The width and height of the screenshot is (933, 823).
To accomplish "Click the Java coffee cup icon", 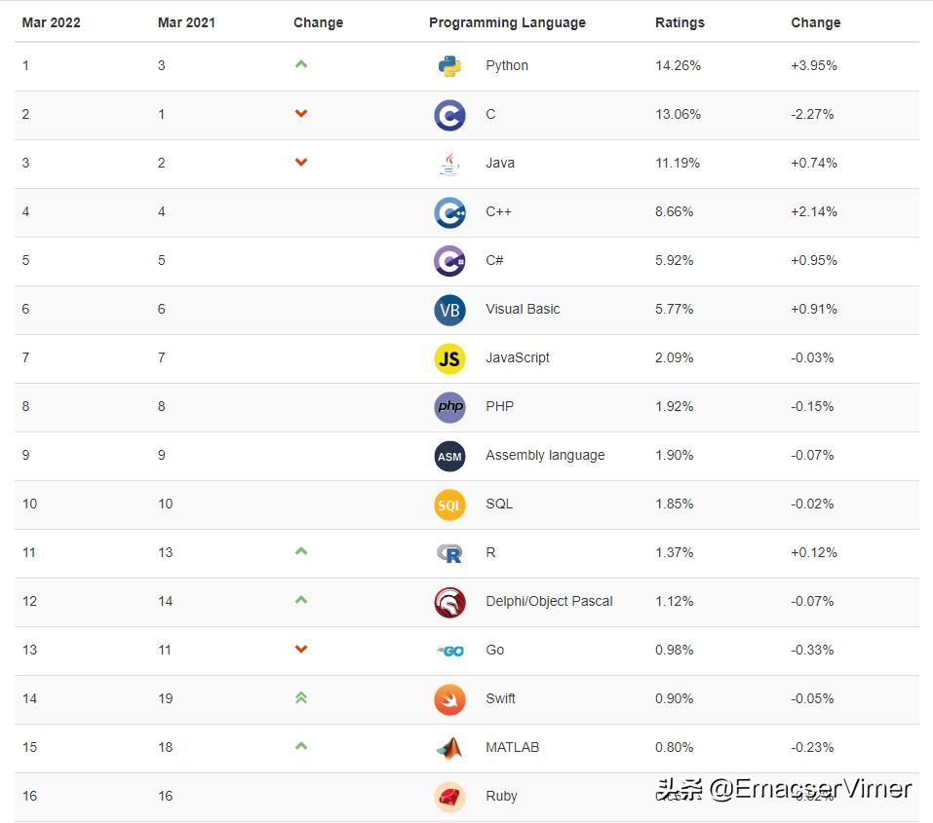I will pyautogui.click(x=449, y=164).
